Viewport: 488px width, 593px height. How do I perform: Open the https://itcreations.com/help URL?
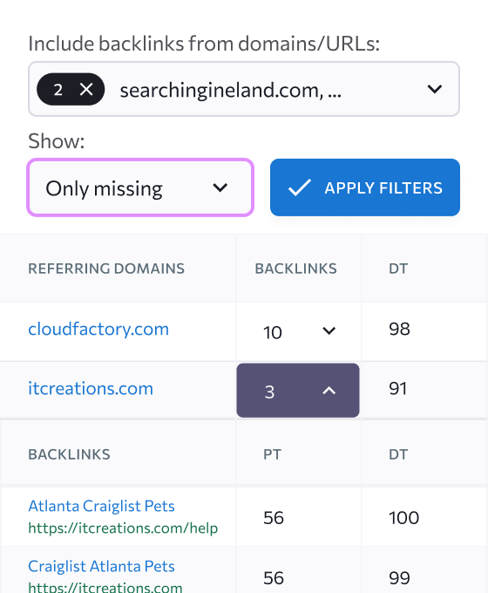pos(123,528)
